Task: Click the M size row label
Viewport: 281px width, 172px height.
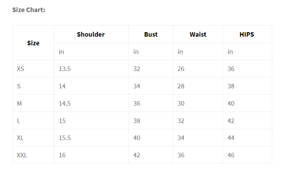Action: coord(19,103)
